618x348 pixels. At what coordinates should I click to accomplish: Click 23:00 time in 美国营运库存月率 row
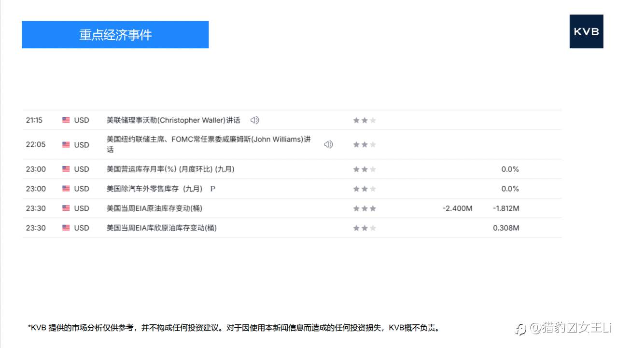[36, 169]
